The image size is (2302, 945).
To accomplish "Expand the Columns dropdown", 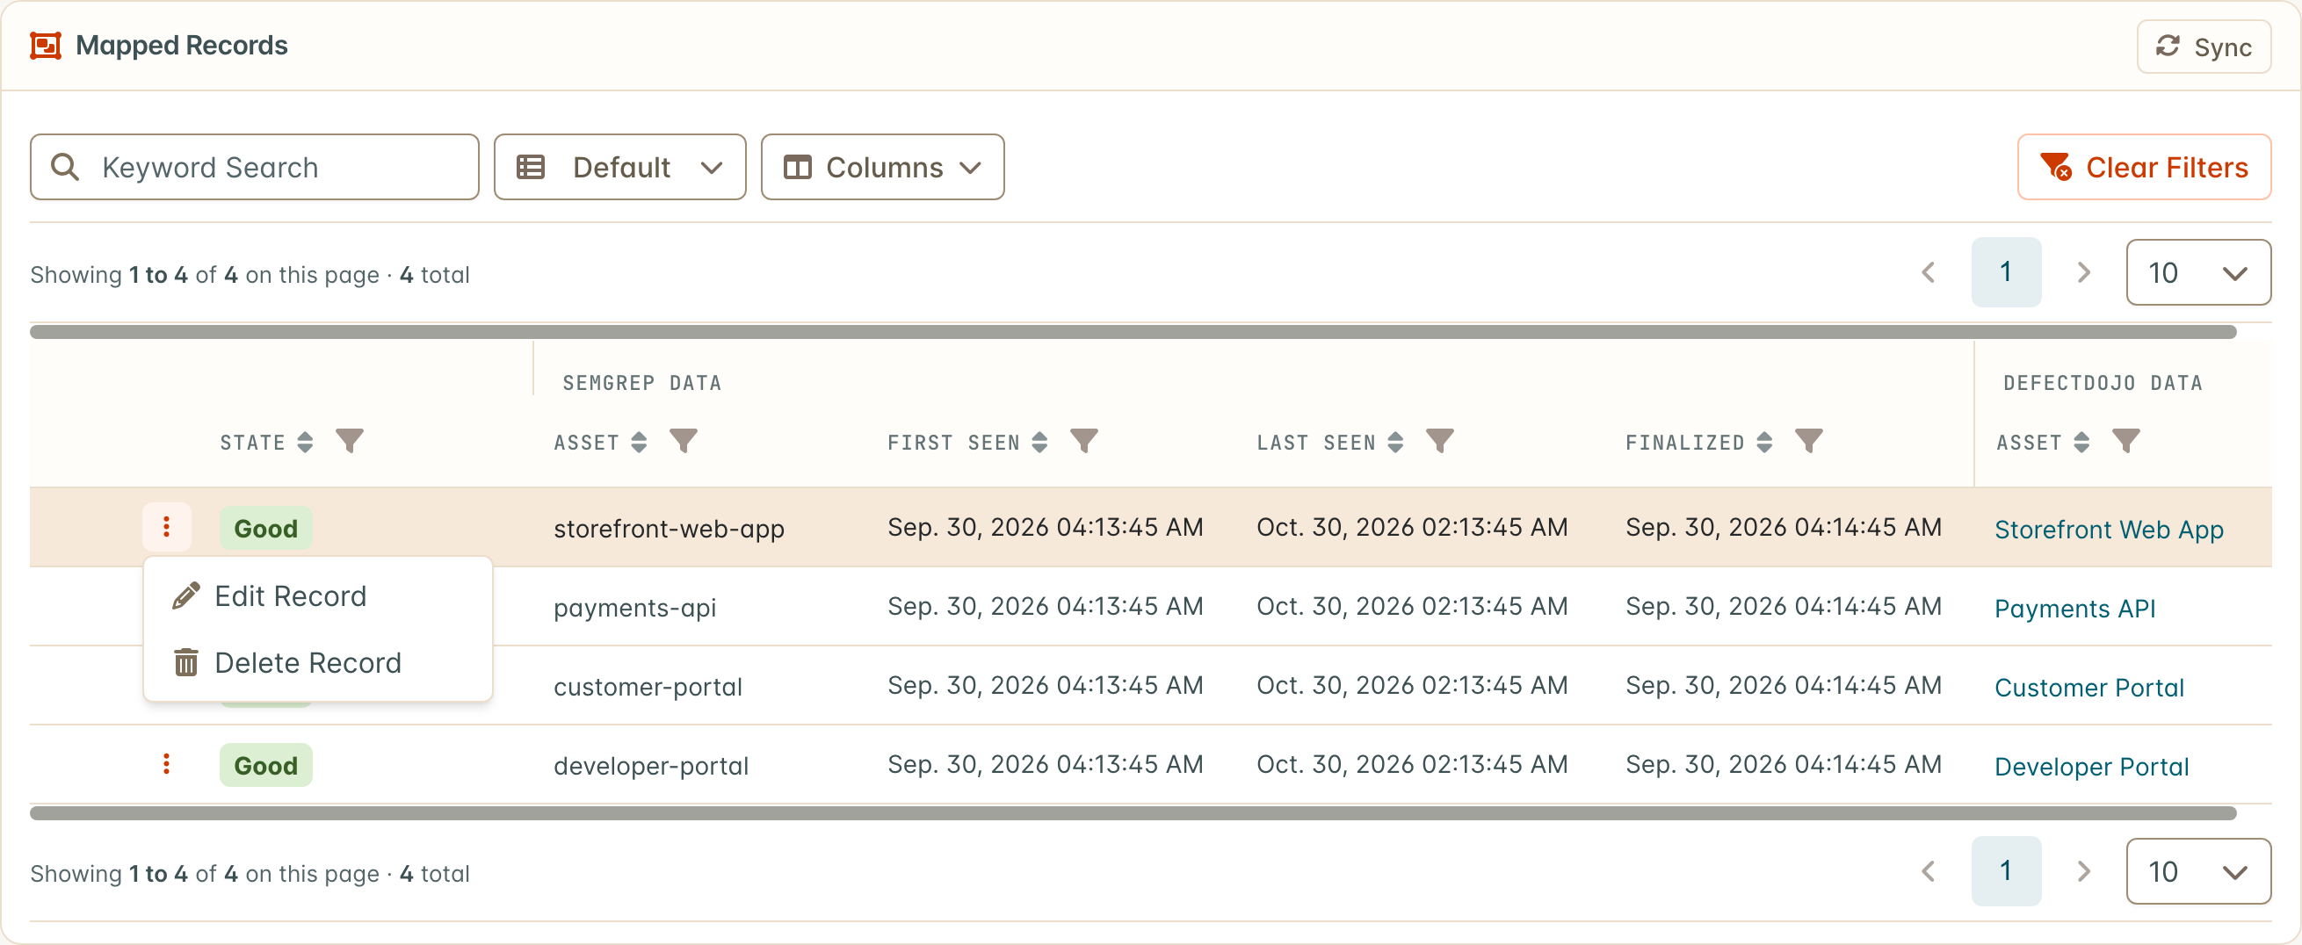I will tap(882, 167).
